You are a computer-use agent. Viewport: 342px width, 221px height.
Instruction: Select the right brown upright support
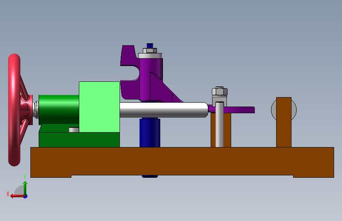284,122
